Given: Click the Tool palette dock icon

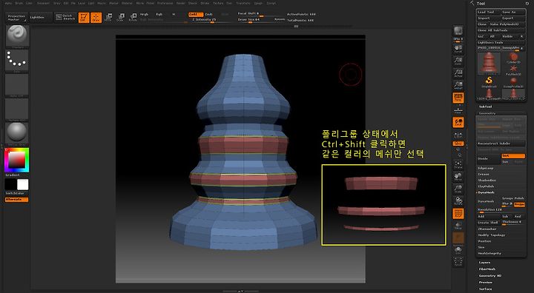Looking at the screenshot, I should click(527, 4).
